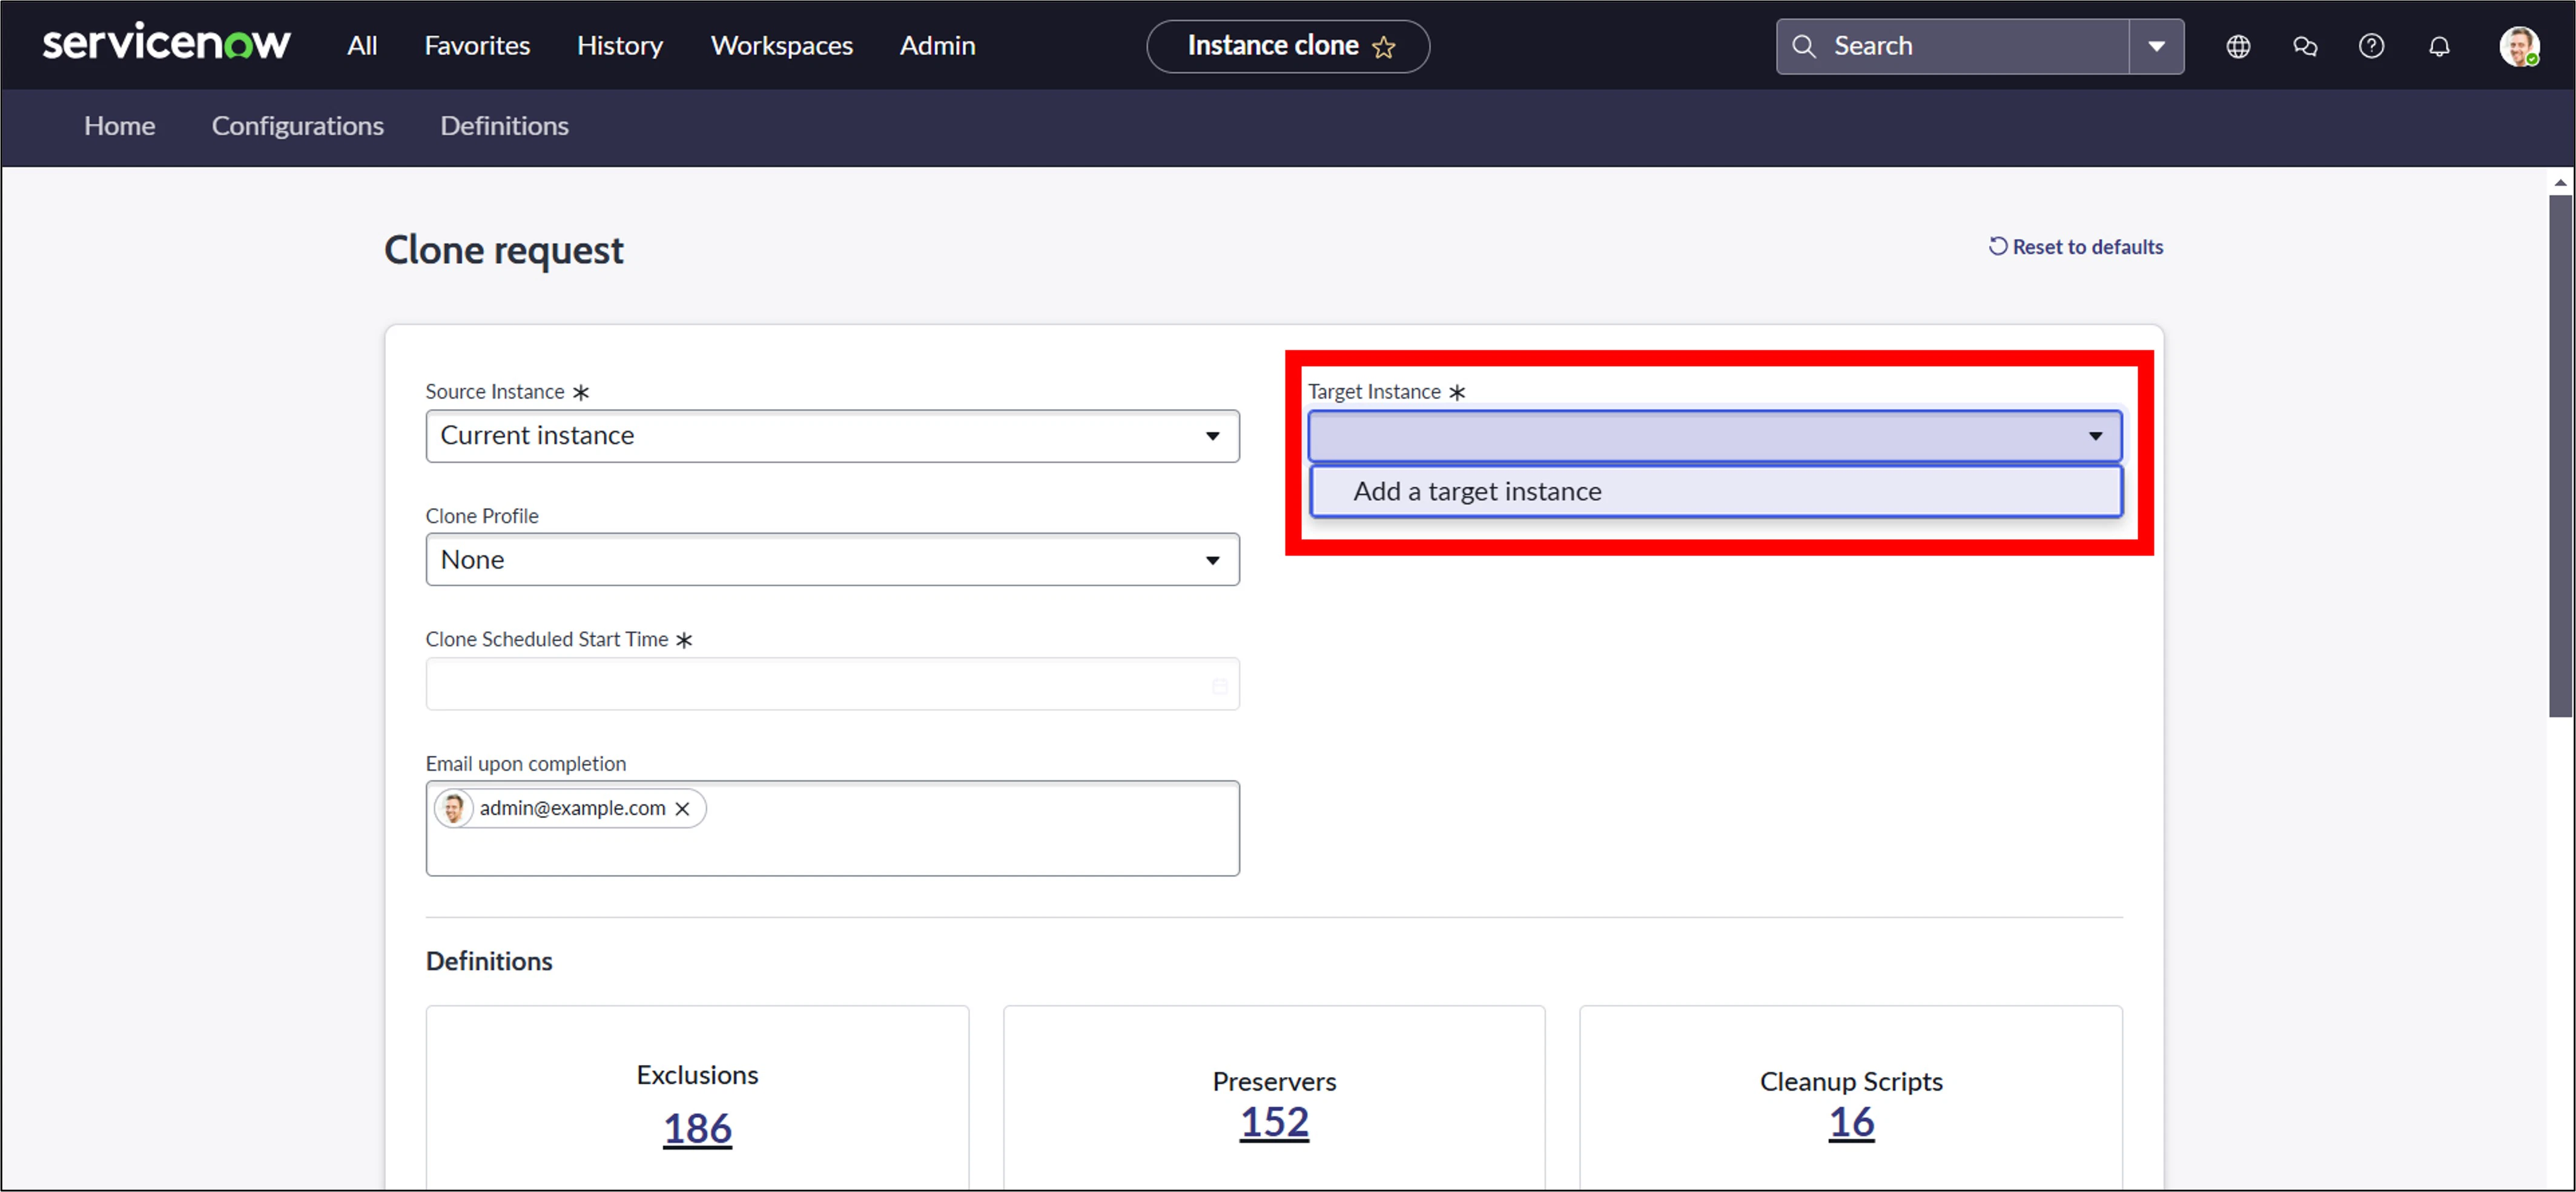Open the help question mark icon
Screen dimensions: 2576x1192
click(x=2371, y=46)
